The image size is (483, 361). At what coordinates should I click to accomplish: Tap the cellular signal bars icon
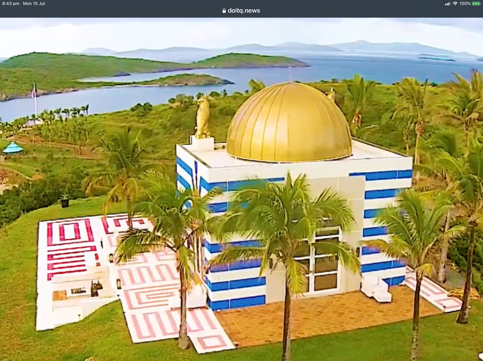coord(447,4)
